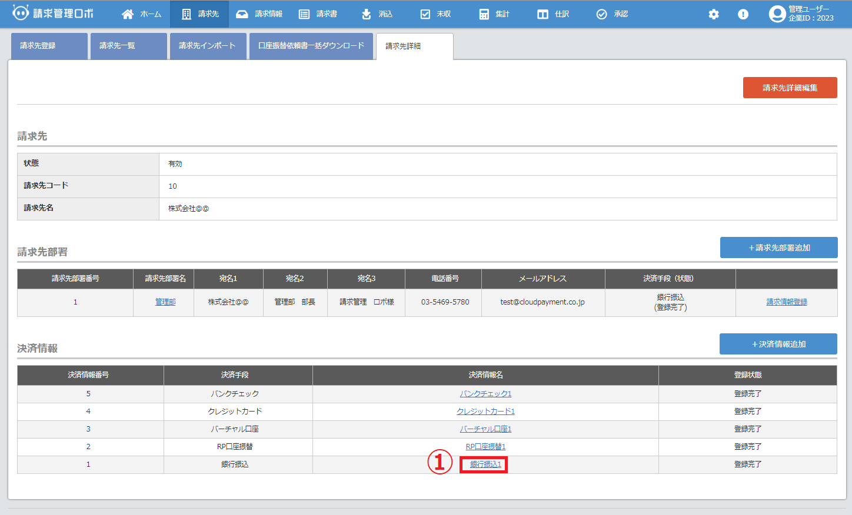Open 承認 from the top navigation
This screenshot has height=515, width=852.
click(x=612, y=14)
